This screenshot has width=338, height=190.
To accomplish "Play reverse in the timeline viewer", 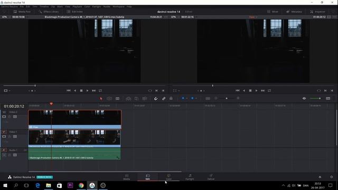I will click(x=244, y=91).
